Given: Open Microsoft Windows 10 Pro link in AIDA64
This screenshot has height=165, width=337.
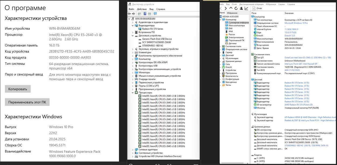Looking at the screenshot, I should 296,23.
